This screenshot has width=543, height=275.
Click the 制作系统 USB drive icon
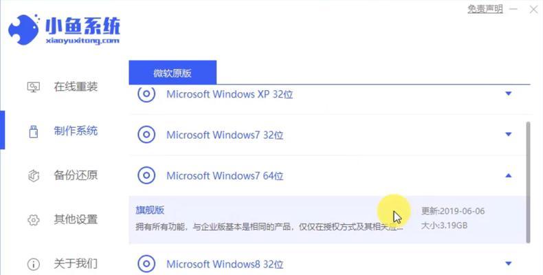coord(33,131)
